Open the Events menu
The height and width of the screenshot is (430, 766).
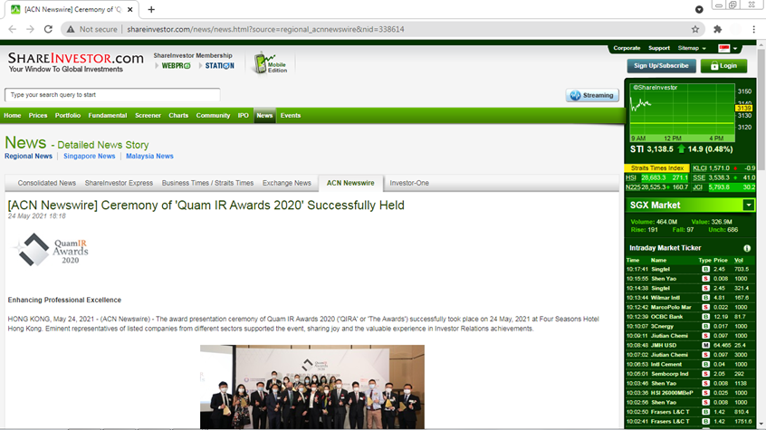pyautogui.click(x=290, y=115)
